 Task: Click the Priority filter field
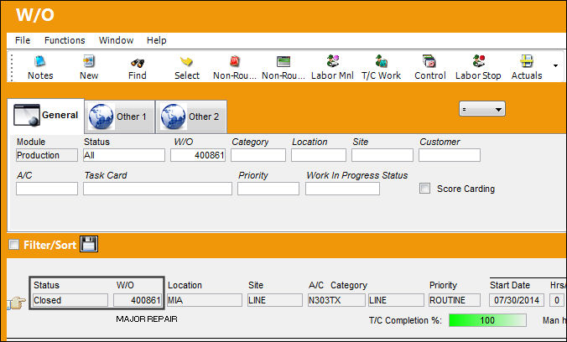click(x=268, y=189)
